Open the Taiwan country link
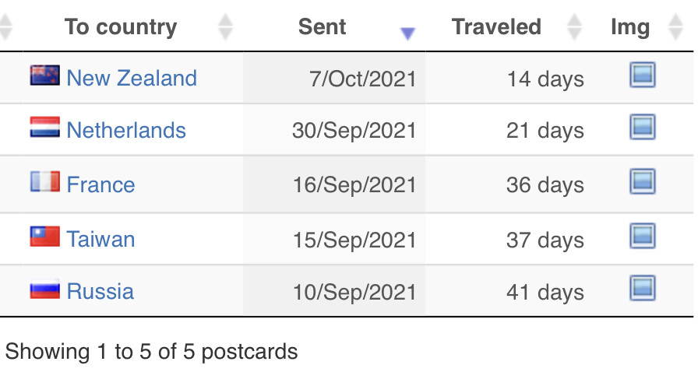 click(100, 239)
